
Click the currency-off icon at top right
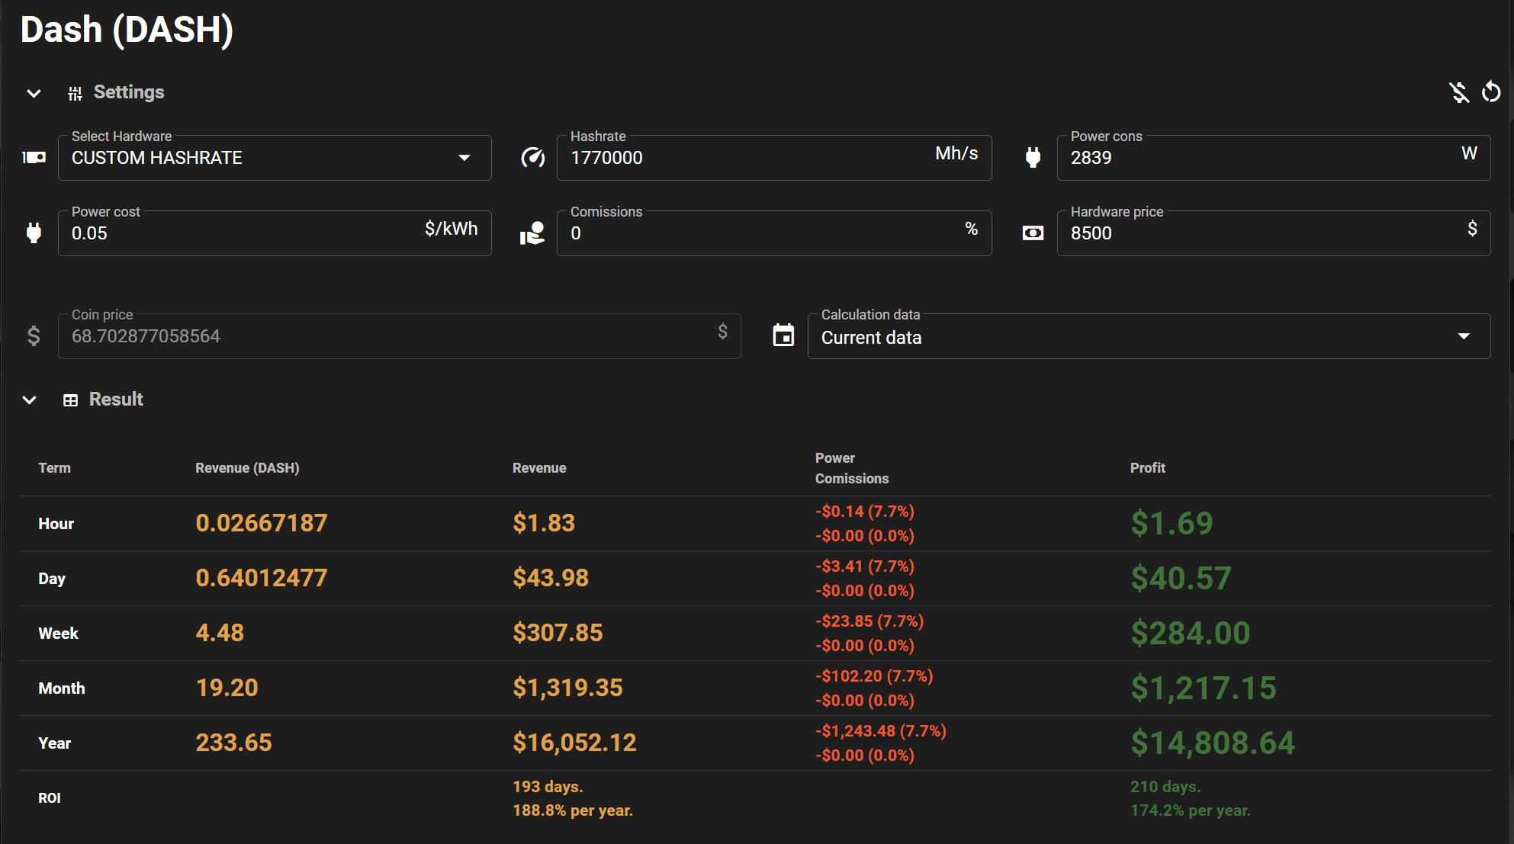[1459, 92]
